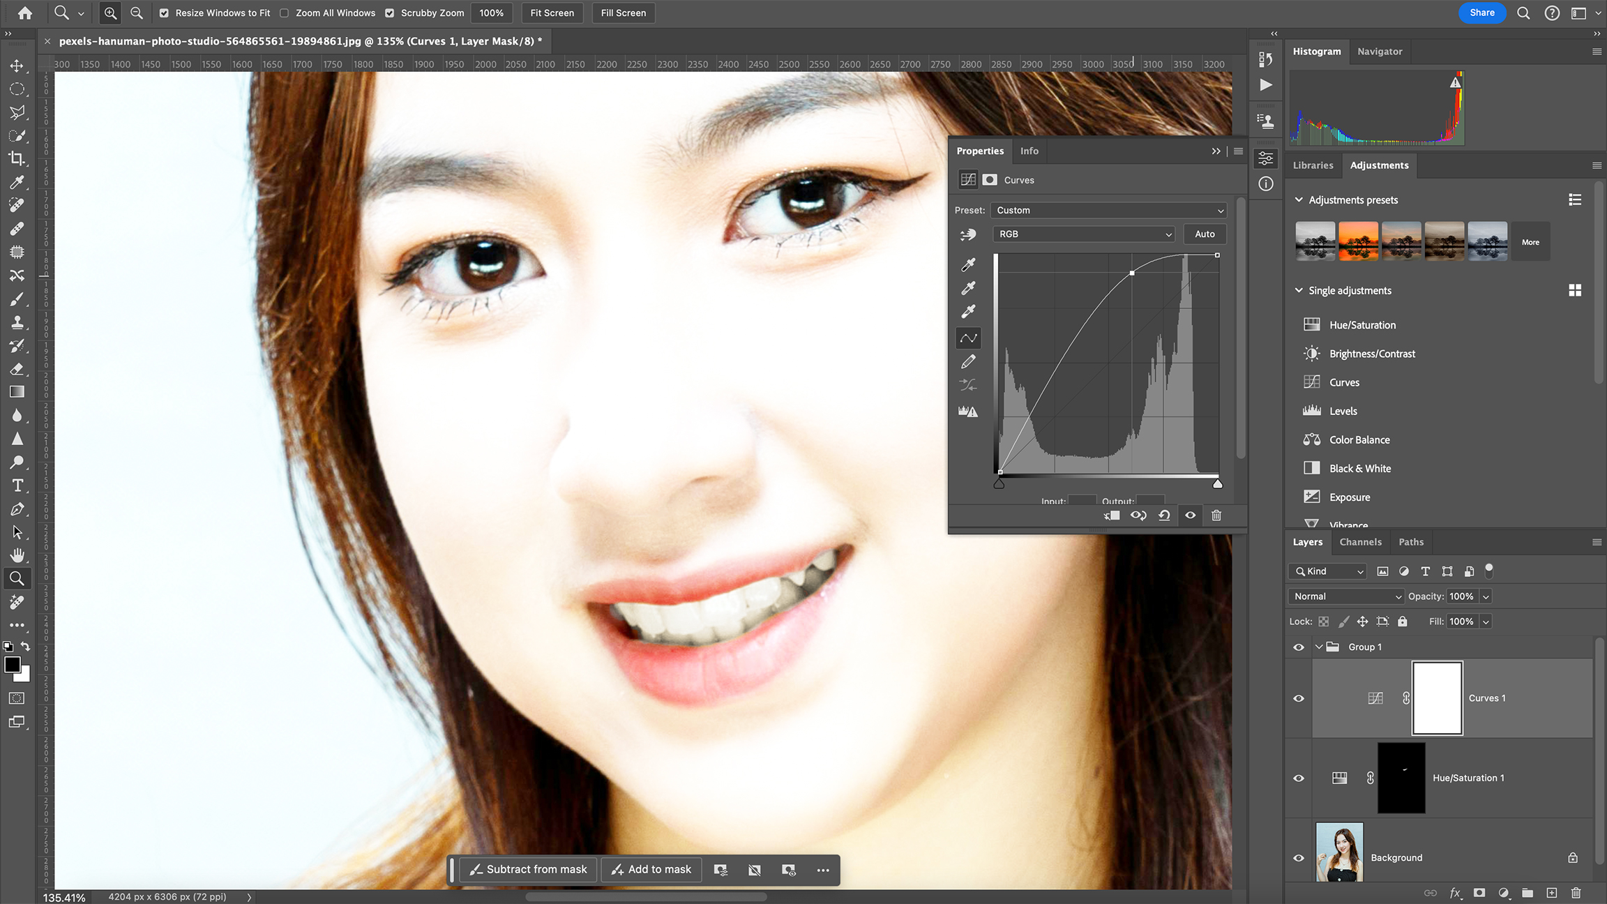Click Subtract from mask button
1607x904 pixels.
pos(528,870)
